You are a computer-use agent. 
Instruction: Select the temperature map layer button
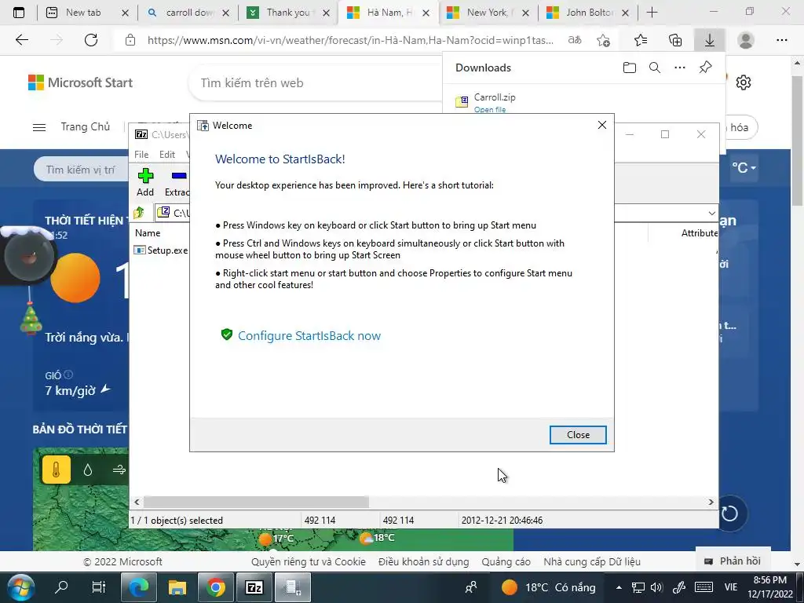[x=57, y=470]
